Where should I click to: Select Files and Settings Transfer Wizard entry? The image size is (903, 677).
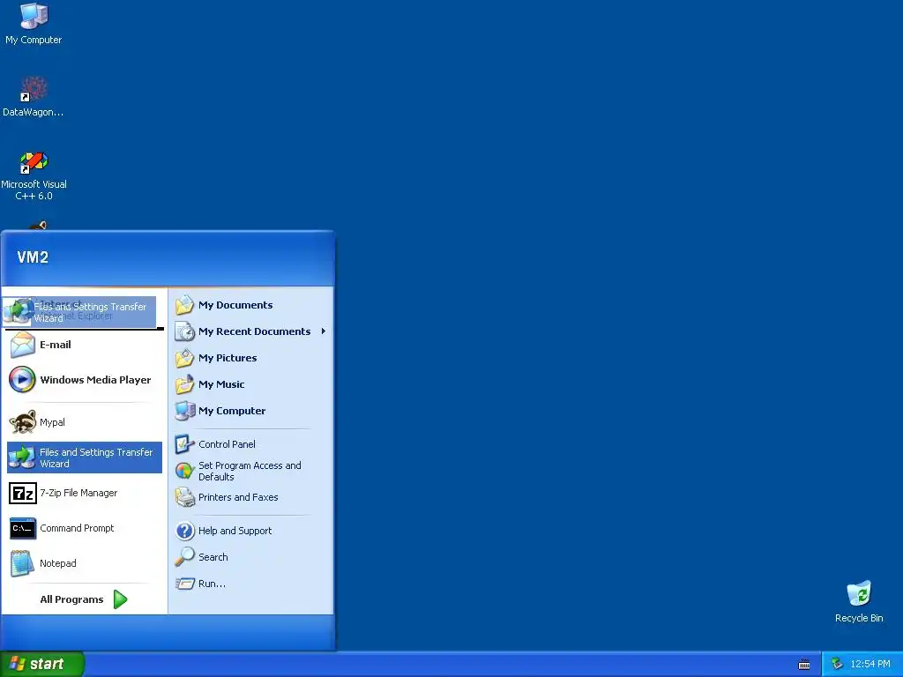[84, 458]
